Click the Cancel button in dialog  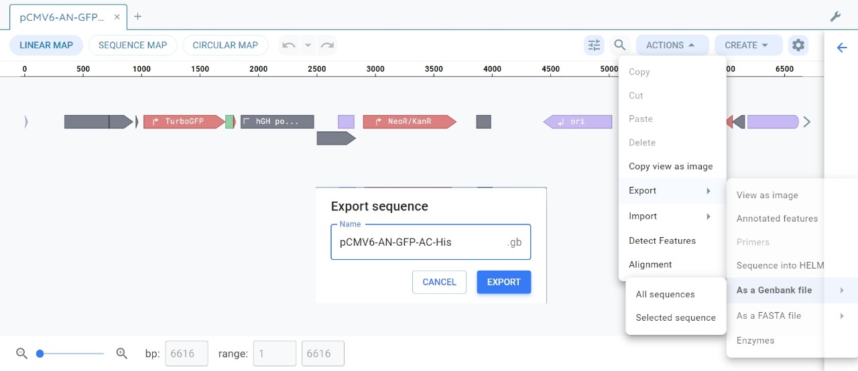(x=439, y=283)
